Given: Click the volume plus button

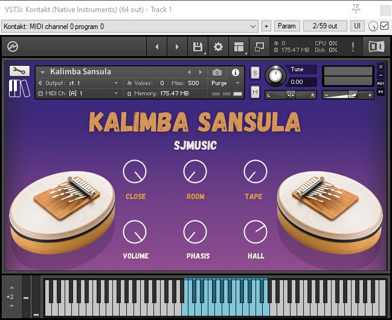Looking at the screenshot, I should click(x=370, y=95).
